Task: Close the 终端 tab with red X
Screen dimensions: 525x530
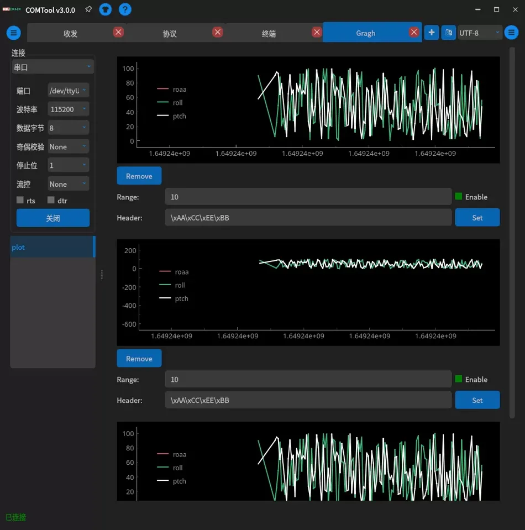Action: click(x=317, y=33)
